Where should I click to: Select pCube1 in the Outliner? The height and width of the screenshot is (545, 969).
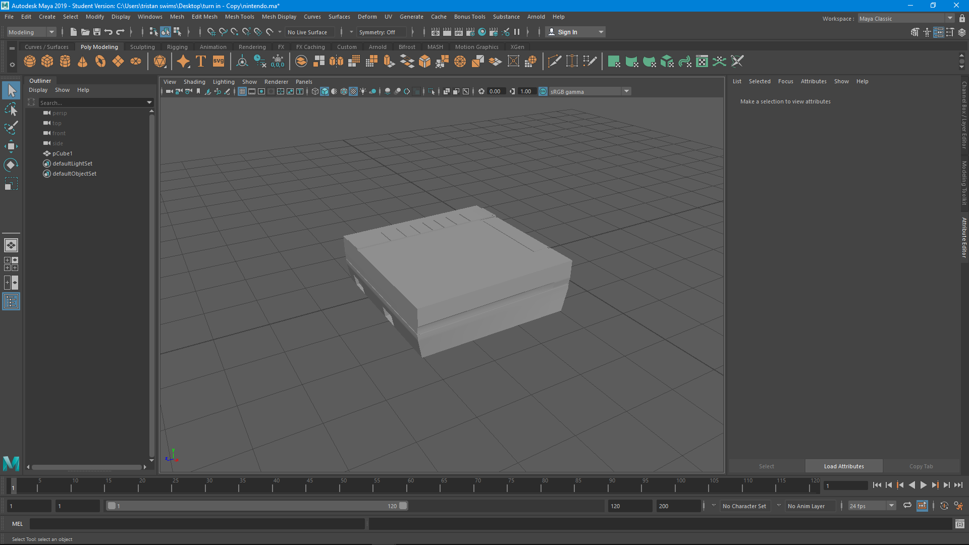pyautogui.click(x=63, y=153)
